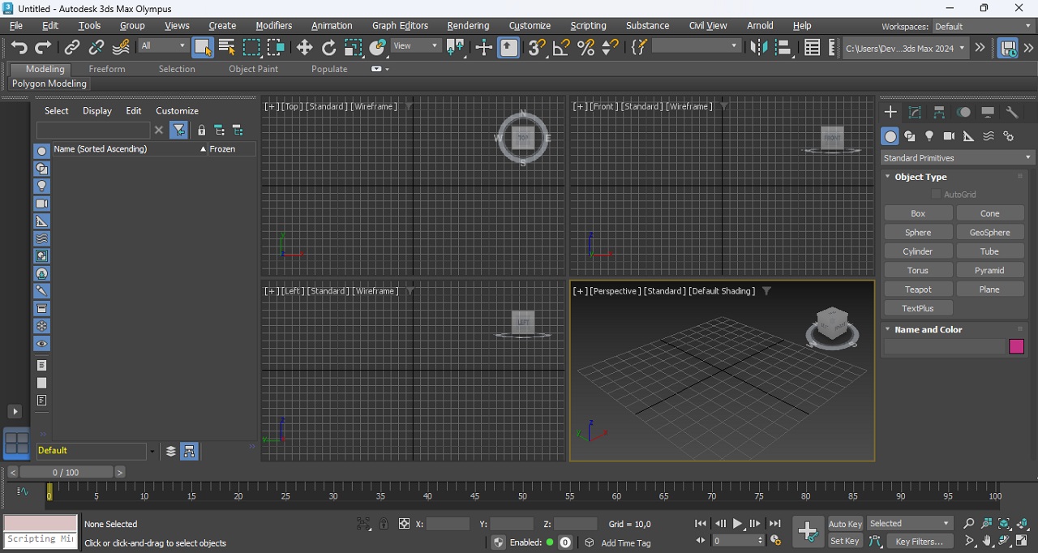The width and height of the screenshot is (1038, 553).
Task: Switch to the Freeform ribbon tab
Action: pos(107,69)
